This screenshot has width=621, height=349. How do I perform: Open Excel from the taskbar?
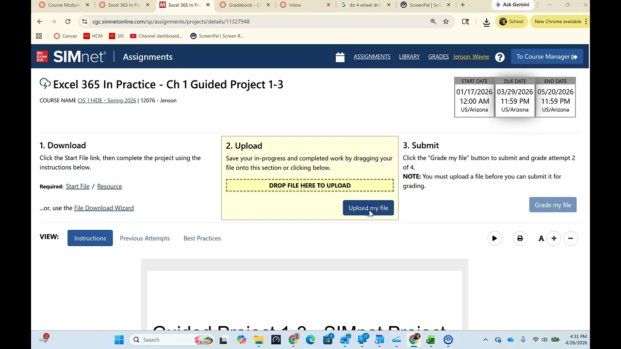[430, 340]
